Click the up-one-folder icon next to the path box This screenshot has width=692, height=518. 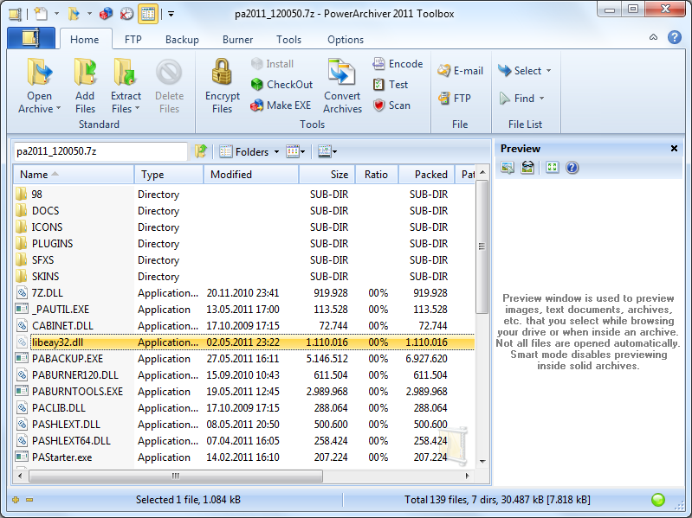(201, 151)
